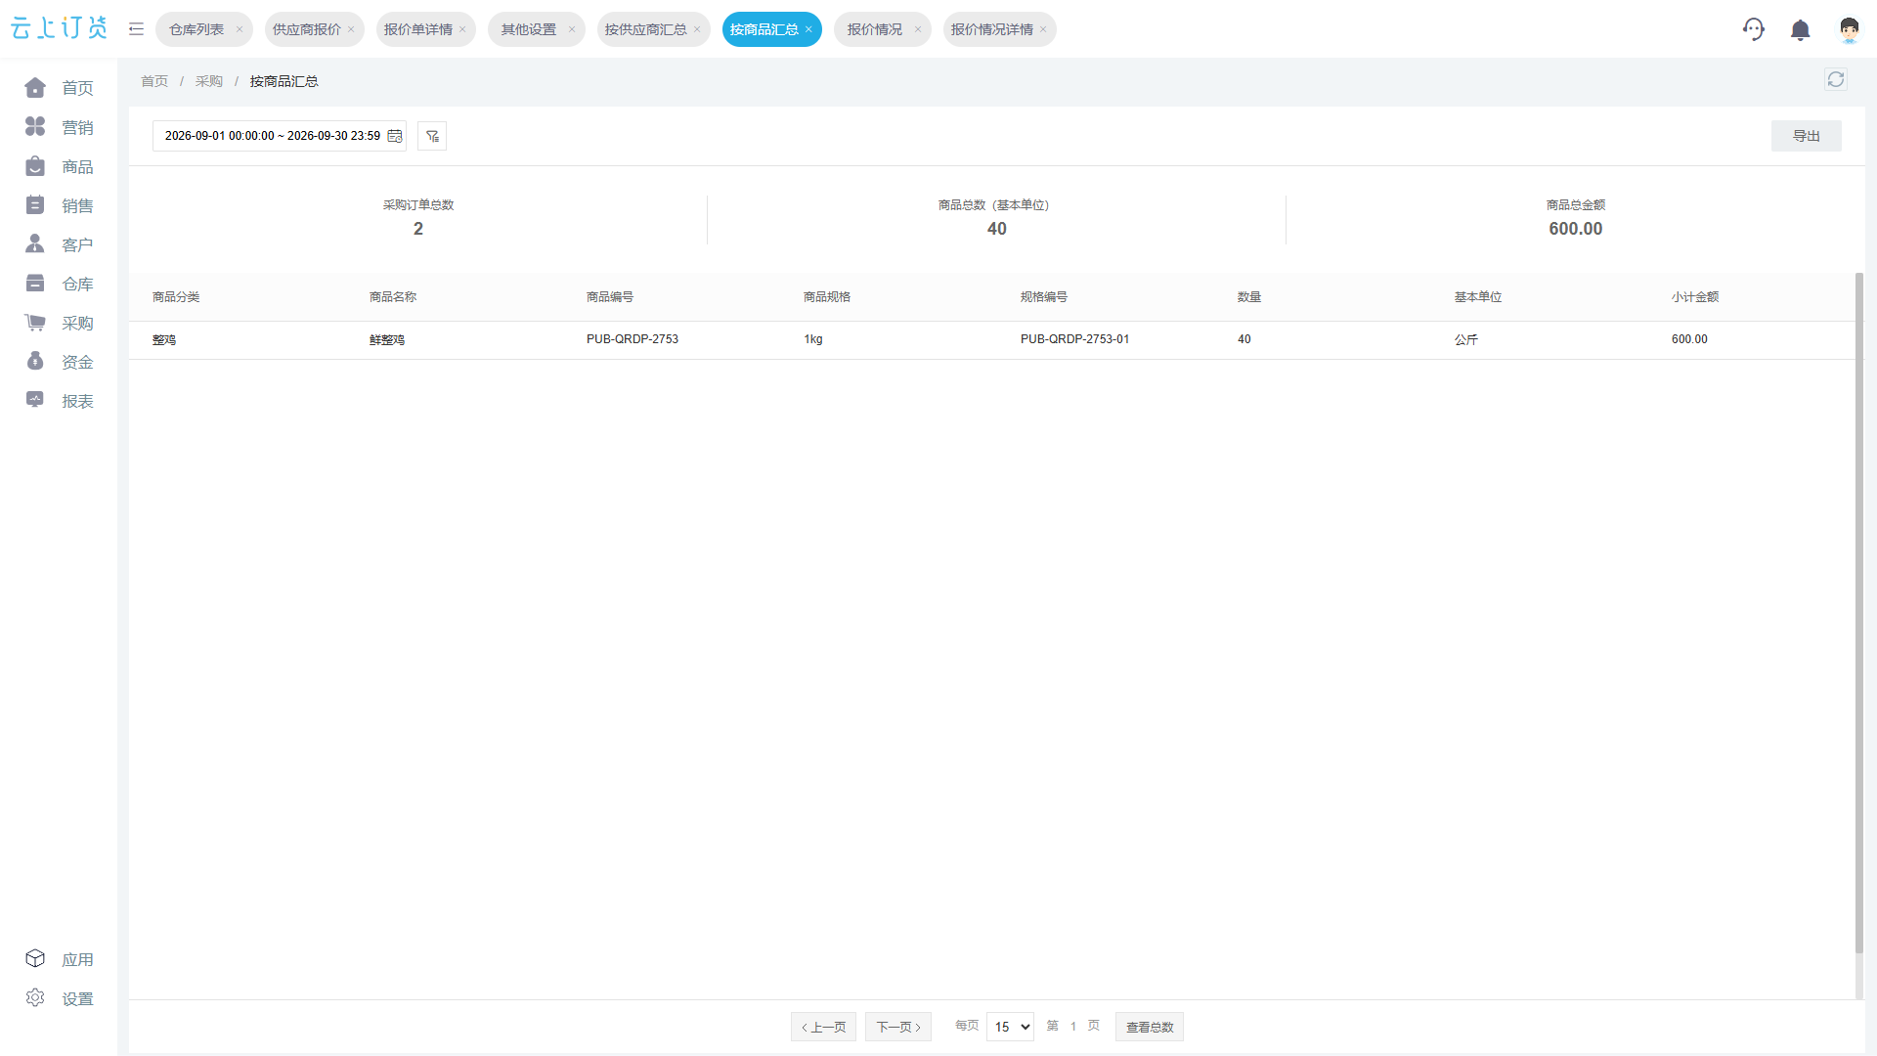Close the 仓库列表 tab

(240, 29)
